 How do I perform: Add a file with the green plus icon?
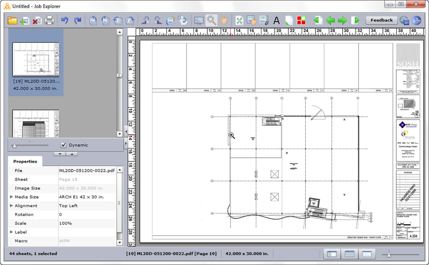(x=25, y=21)
